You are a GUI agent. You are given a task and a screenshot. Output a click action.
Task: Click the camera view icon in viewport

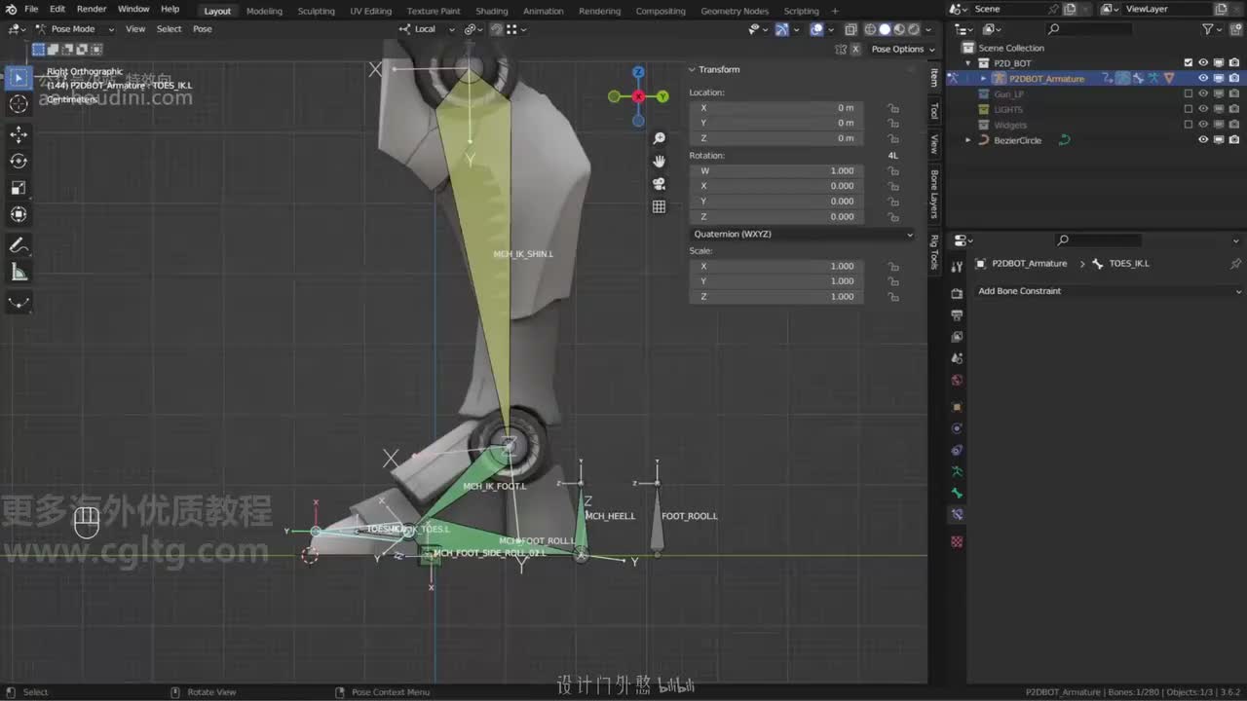pos(660,184)
